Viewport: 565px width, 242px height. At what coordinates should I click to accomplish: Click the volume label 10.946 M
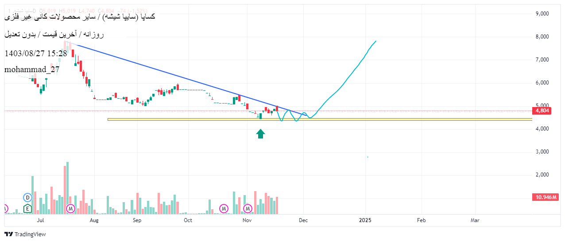545,197
